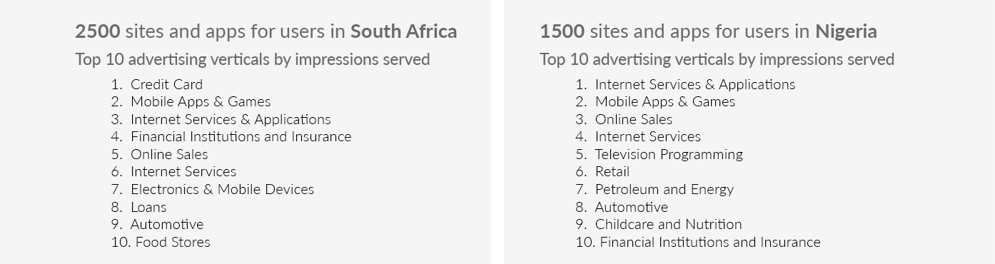Select Financial Institutions and Insurance under South Africa

point(241,136)
